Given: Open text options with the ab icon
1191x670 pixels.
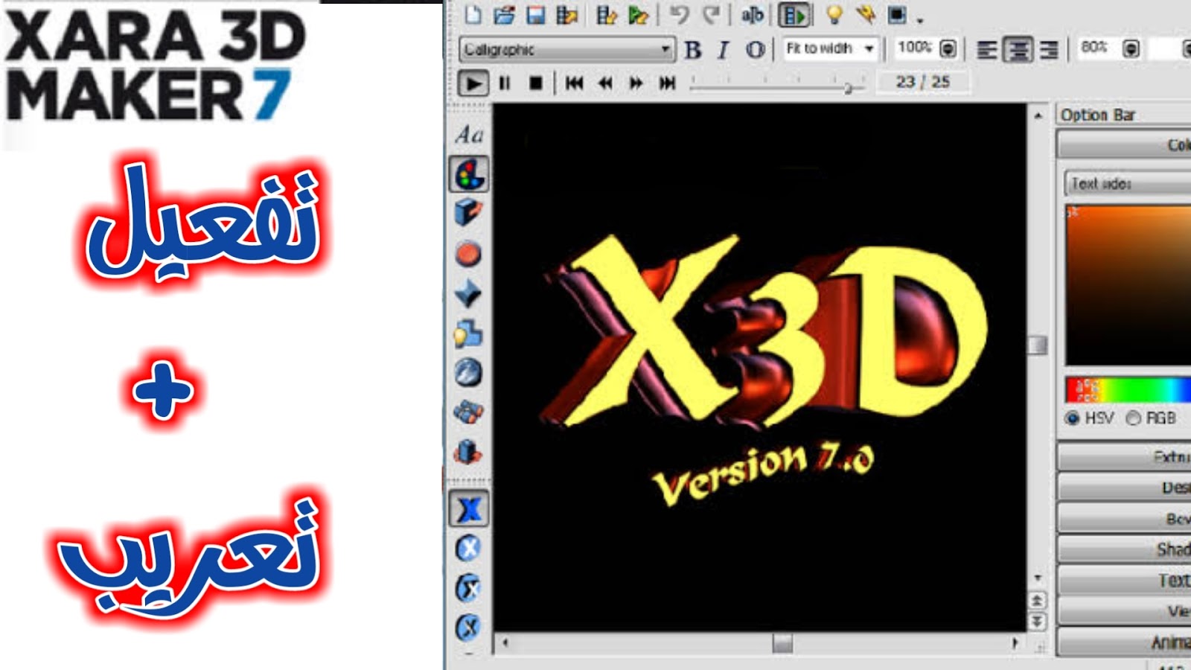Looking at the screenshot, I should 753,15.
